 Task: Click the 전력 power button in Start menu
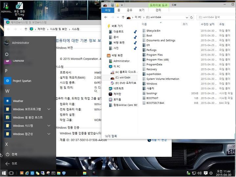11,154
